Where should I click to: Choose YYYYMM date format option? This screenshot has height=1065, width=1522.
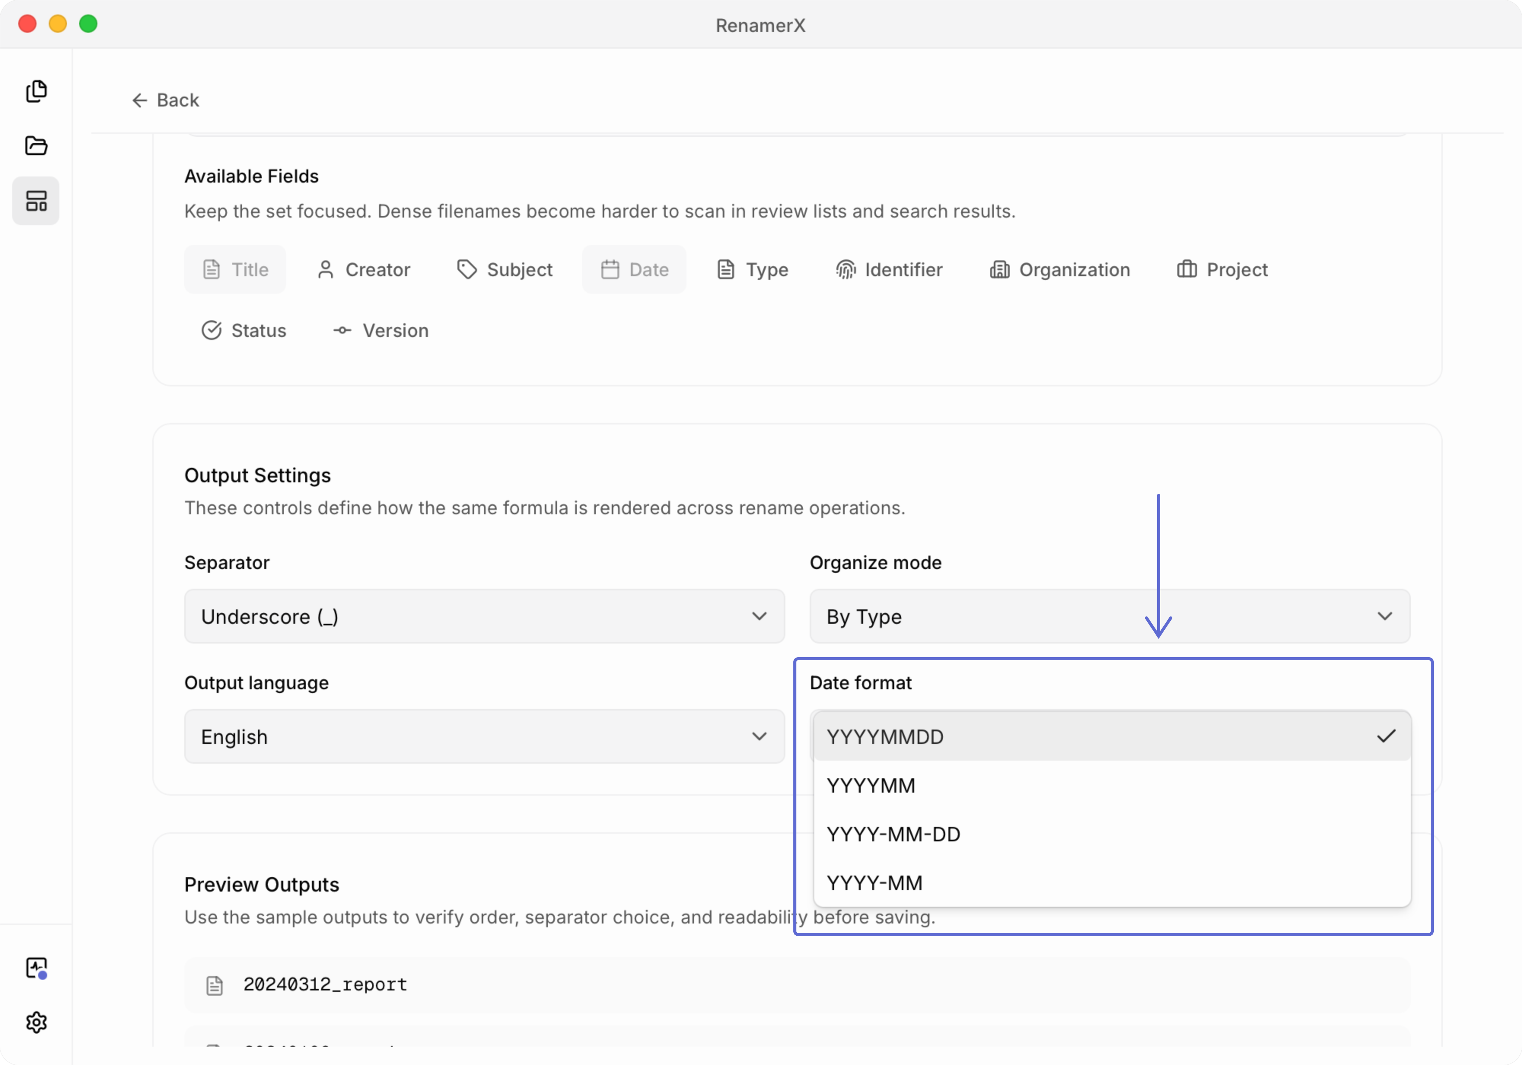1112,785
